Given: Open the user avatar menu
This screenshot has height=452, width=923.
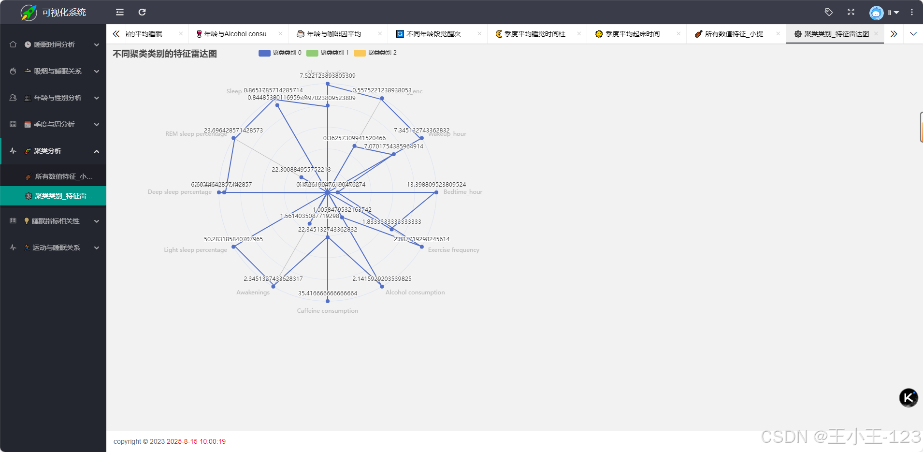Looking at the screenshot, I should coord(884,13).
